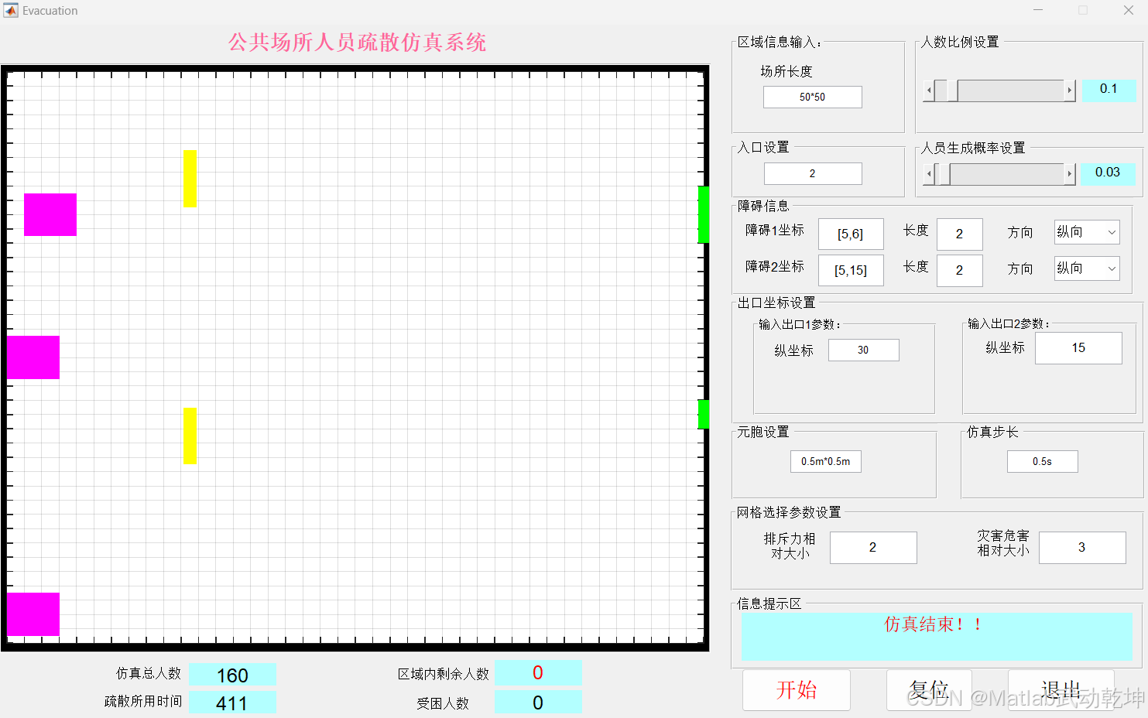Click the 灾害危害相对大小 value field
The image size is (1148, 718).
[x=1082, y=547]
